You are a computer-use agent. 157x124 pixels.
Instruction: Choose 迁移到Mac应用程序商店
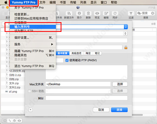[x=33, y=18]
